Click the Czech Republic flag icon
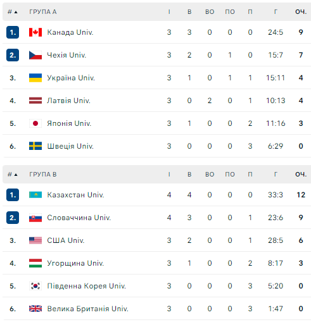 (35, 55)
